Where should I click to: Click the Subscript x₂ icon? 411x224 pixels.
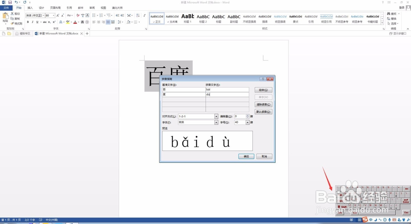click(49, 22)
